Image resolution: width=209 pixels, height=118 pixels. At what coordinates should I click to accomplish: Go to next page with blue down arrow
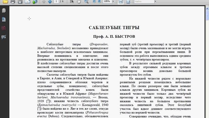pyautogui.click(x=50, y=2)
